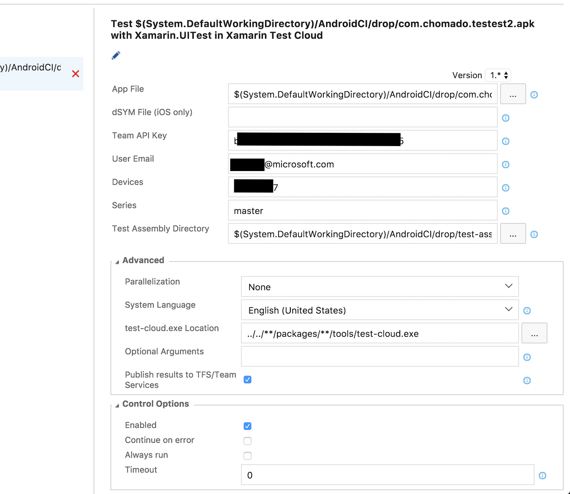
Task: Click the test-cloud.exe Location field
Action: 380,333
